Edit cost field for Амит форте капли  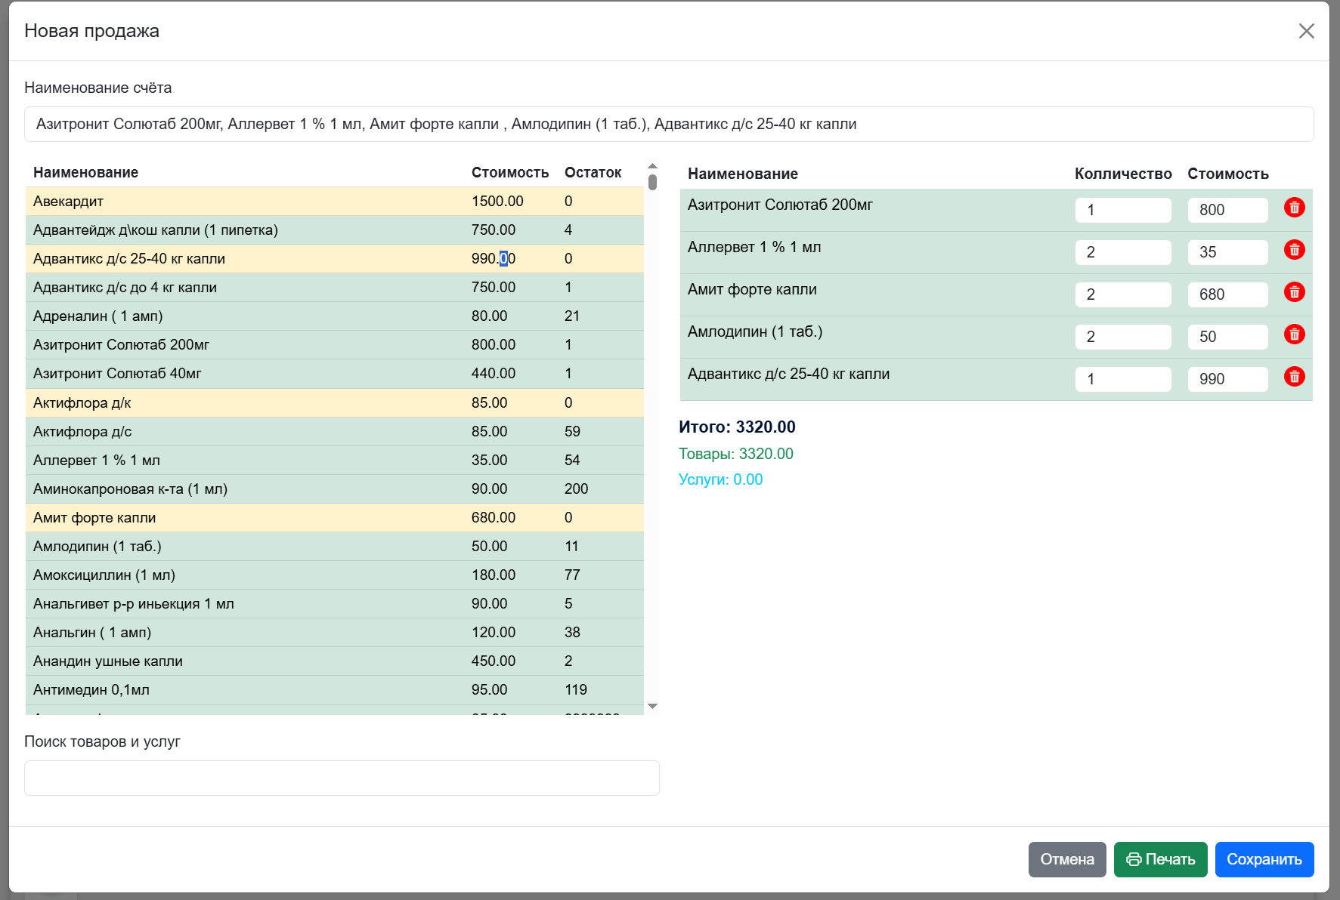click(x=1227, y=294)
